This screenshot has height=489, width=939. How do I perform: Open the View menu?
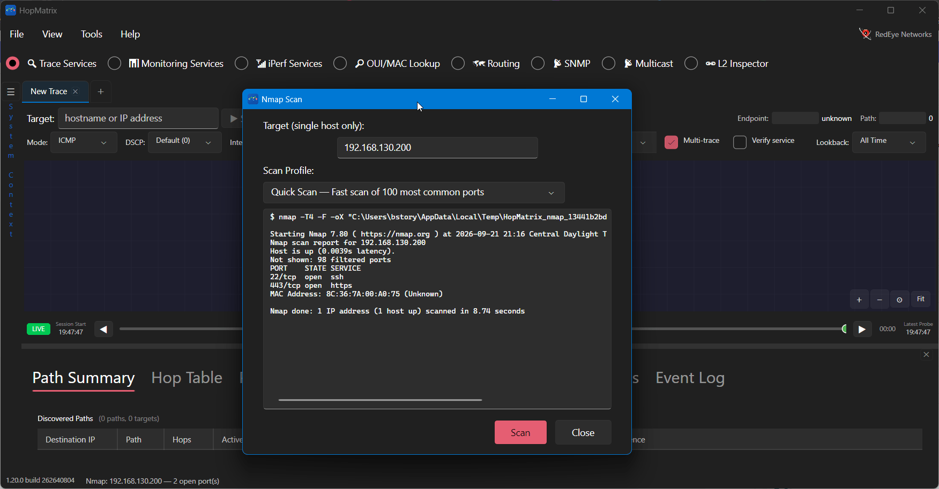point(52,34)
